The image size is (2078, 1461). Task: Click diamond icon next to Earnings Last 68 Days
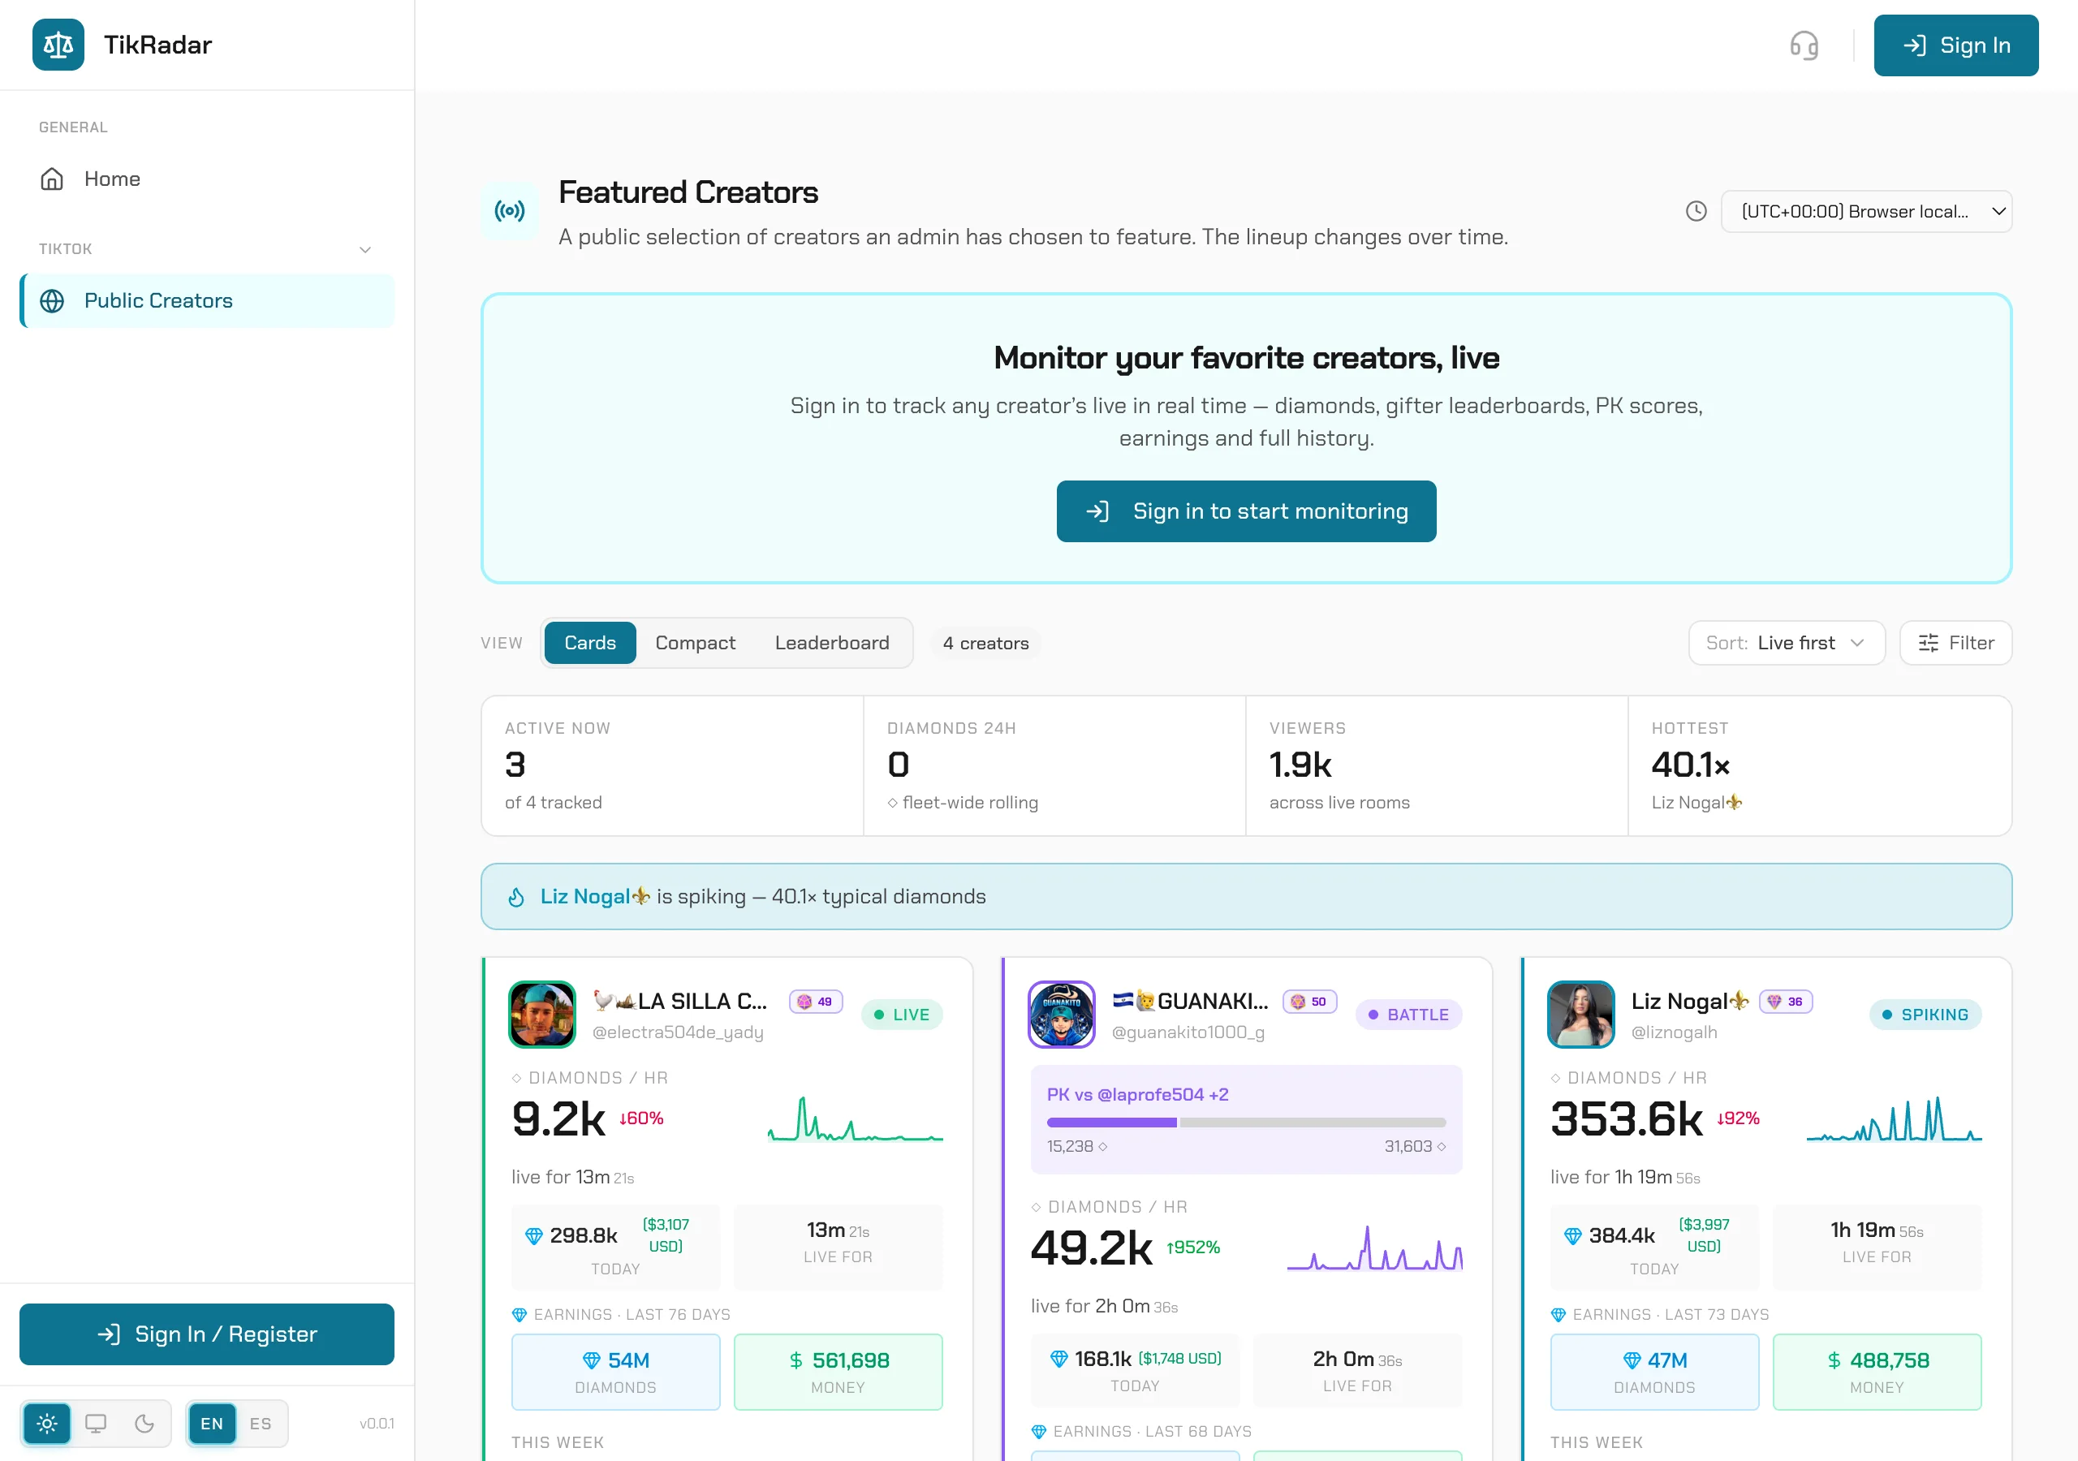click(1039, 1431)
